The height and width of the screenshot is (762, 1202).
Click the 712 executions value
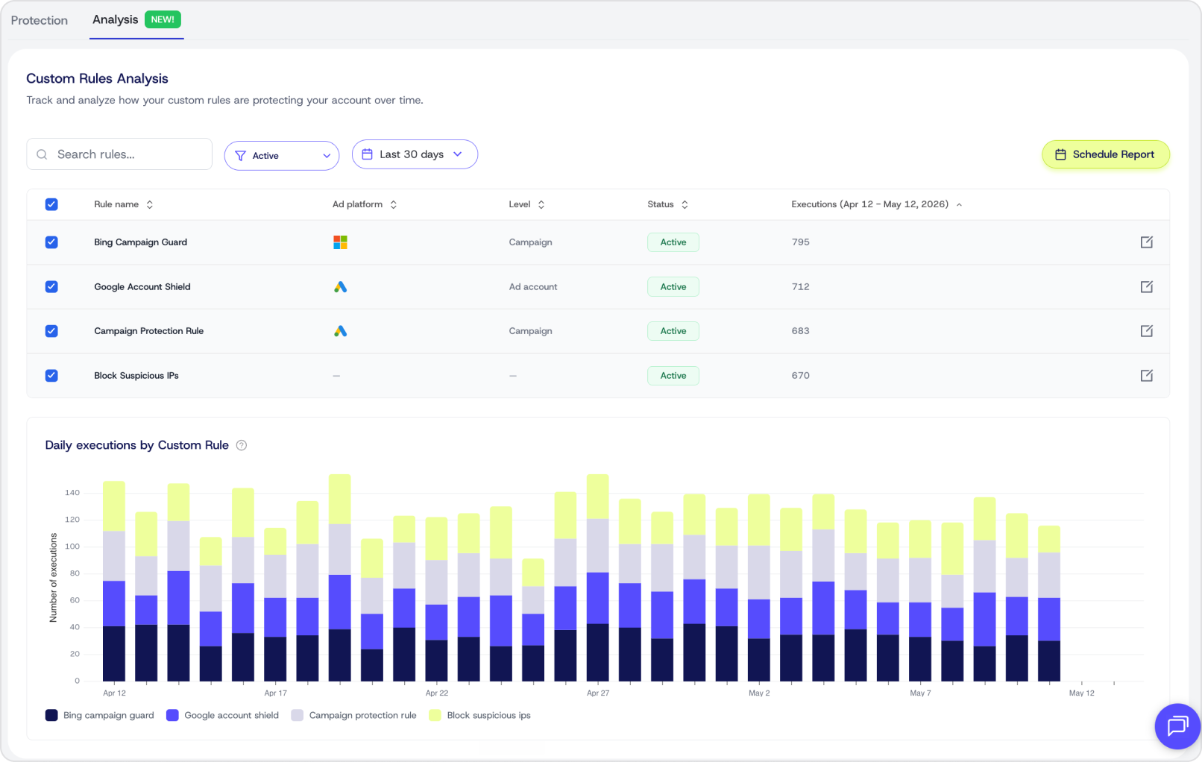[801, 287]
